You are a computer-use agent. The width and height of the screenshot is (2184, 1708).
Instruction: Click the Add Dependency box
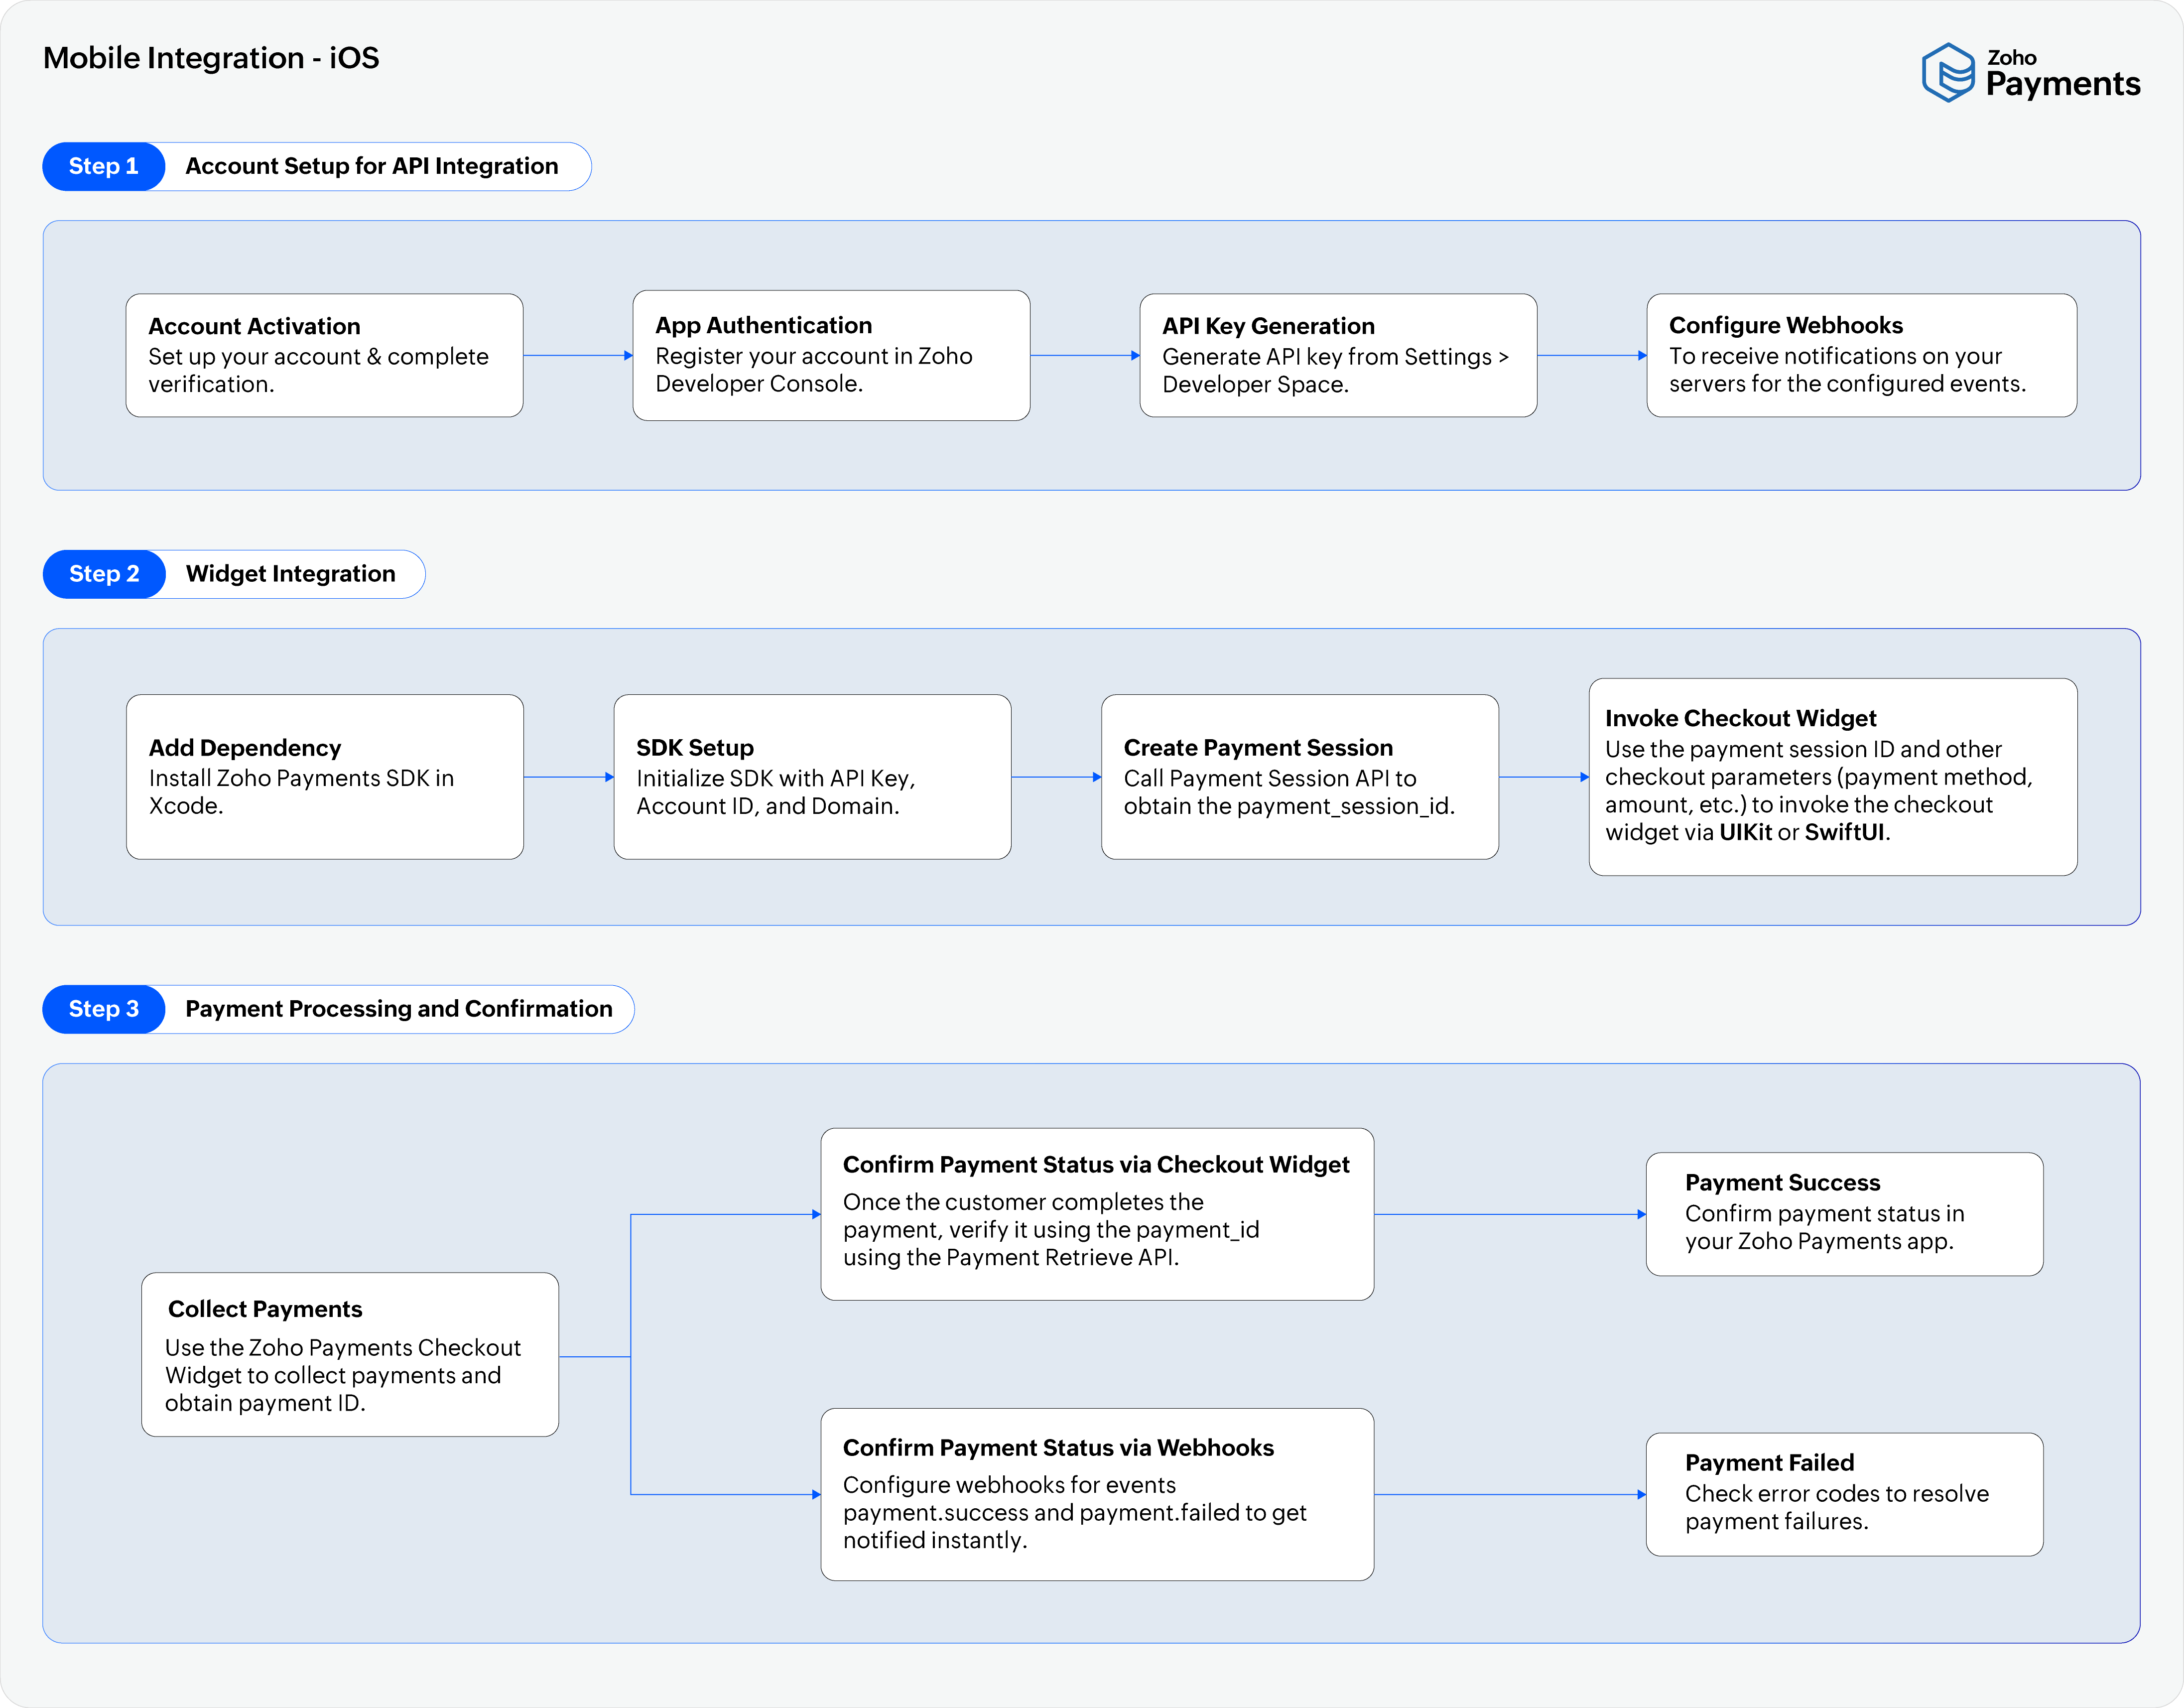(x=325, y=777)
